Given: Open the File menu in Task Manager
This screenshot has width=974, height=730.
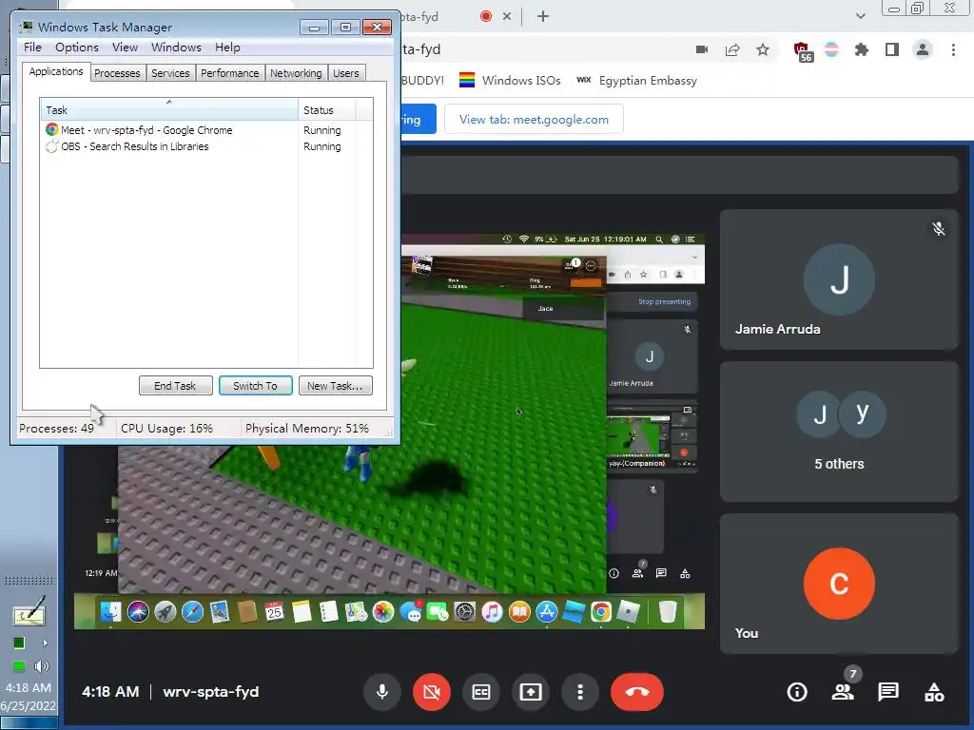Looking at the screenshot, I should pos(32,48).
